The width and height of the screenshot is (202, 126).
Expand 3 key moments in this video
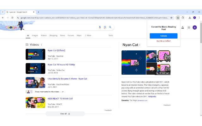pyautogui.click(x=49, y=92)
